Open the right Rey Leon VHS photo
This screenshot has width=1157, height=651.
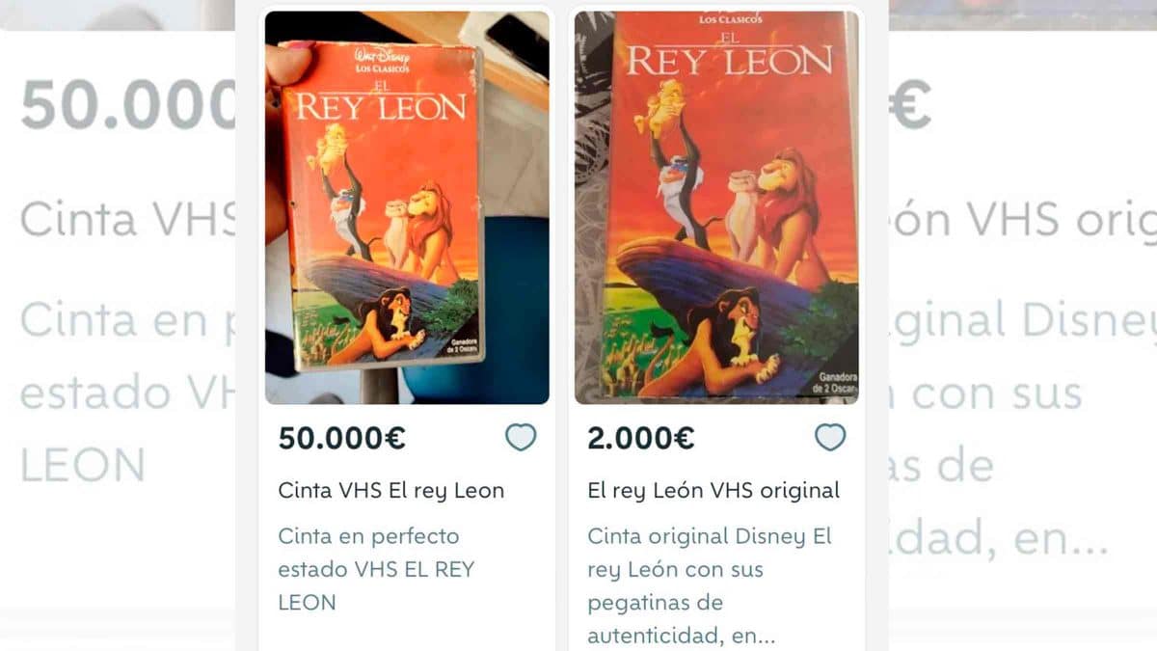pos(716,207)
